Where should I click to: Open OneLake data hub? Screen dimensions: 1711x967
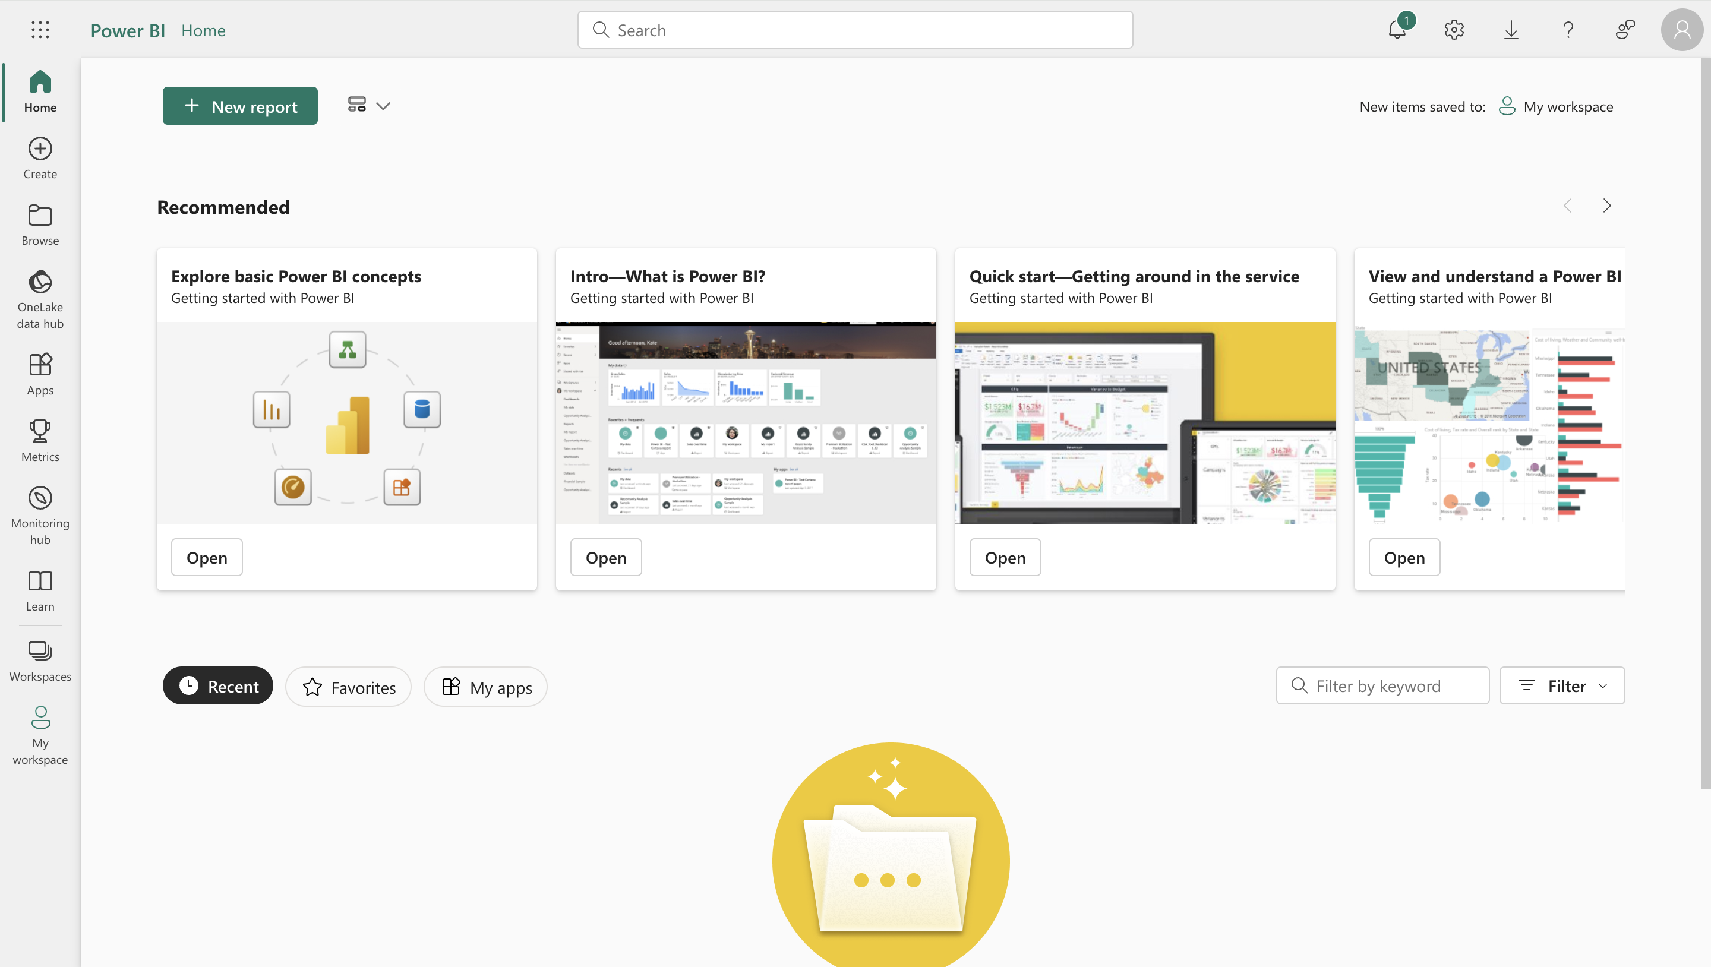point(40,299)
